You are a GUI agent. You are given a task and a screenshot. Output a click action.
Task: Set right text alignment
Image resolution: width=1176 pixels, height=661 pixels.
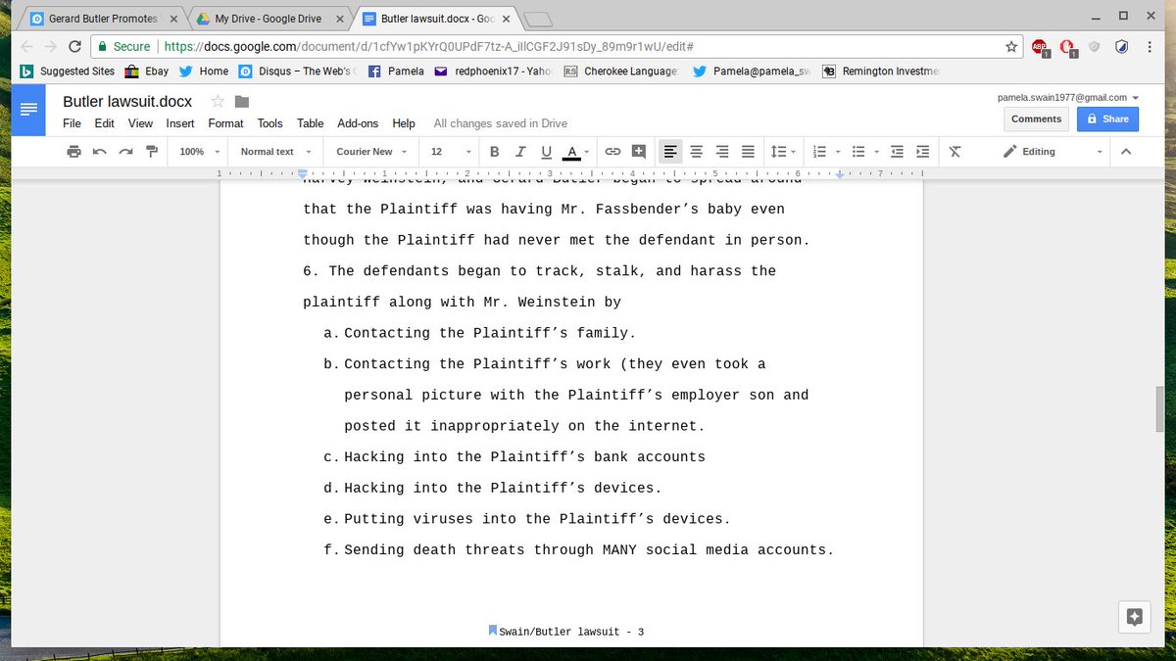[x=722, y=152]
